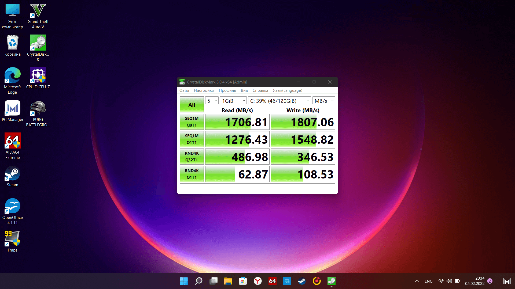Open the C: drive selection dropdown
515x289 pixels.
279,101
